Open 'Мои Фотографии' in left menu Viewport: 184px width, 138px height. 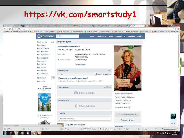pos(43,48)
